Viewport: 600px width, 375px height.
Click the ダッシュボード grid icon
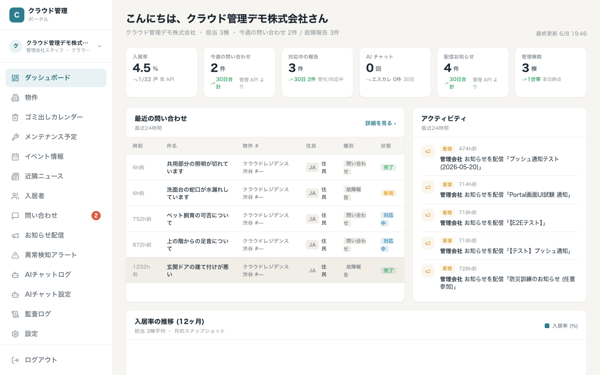click(15, 78)
